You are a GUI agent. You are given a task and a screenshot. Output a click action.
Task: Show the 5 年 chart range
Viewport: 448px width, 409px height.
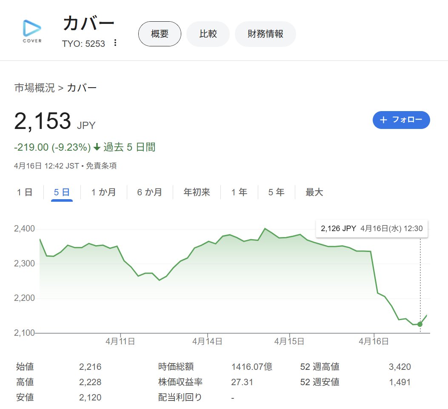276,192
